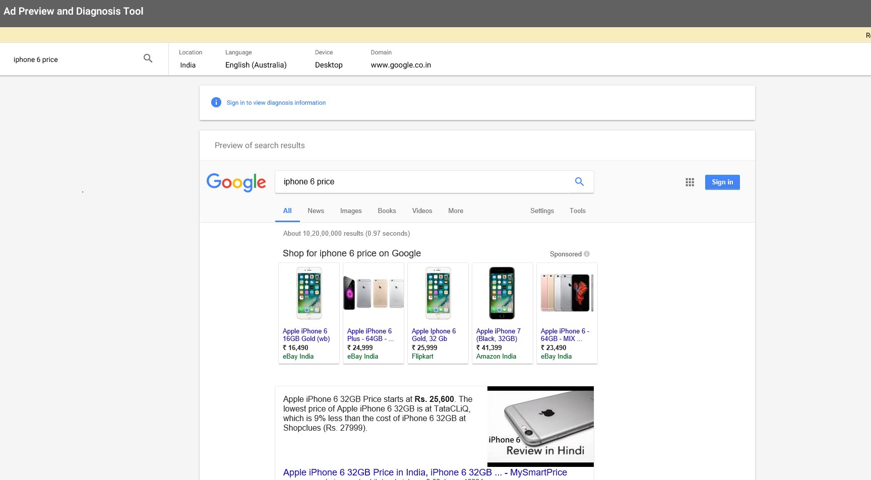Screen dimensions: 871x480
Task: Open Apple iPhone 6 16GB Gold (wb) listing
Action: coord(306,335)
